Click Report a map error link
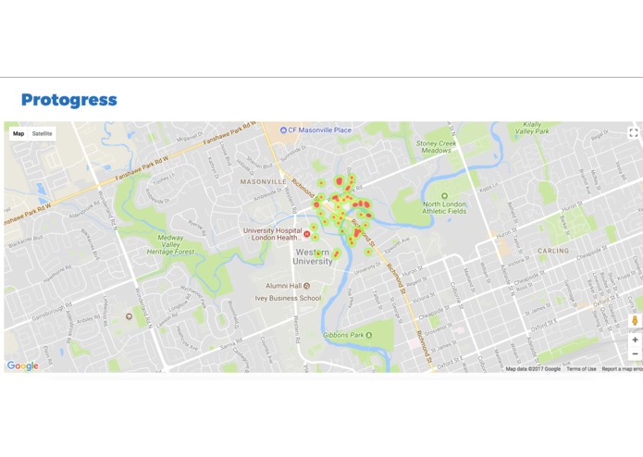 point(622,369)
